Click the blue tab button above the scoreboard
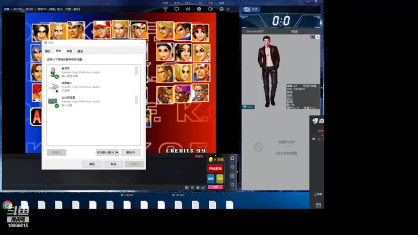Screen dimensions: 418x235 [251, 9]
